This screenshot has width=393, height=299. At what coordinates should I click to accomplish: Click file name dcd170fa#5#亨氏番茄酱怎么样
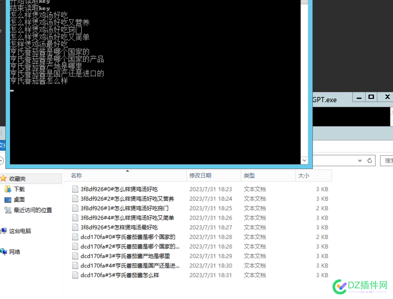click(120, 275)
